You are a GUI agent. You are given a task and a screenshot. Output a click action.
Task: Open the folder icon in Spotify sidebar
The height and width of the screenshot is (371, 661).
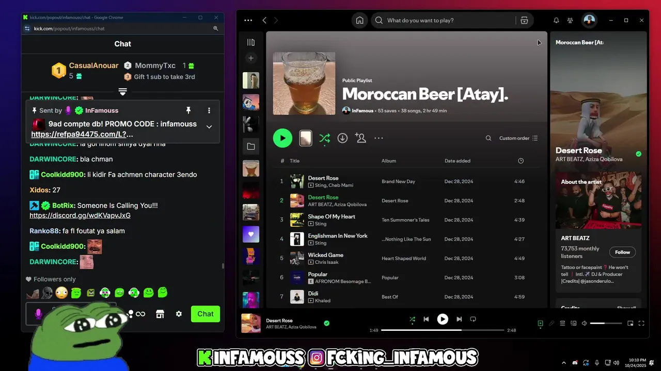(x=251, y=146)
